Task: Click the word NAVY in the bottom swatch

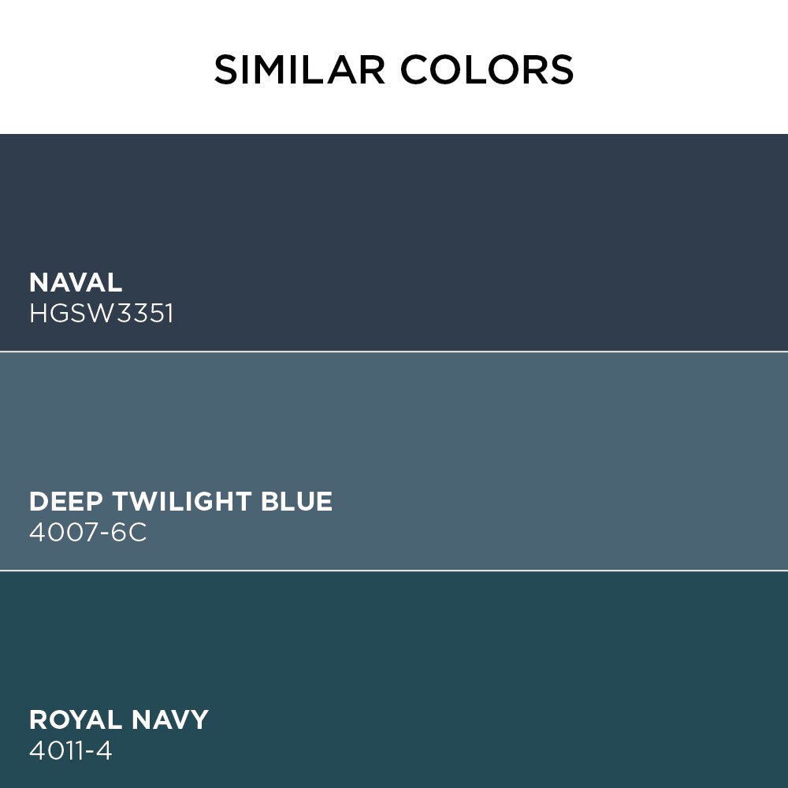Action: pos(170,719)
